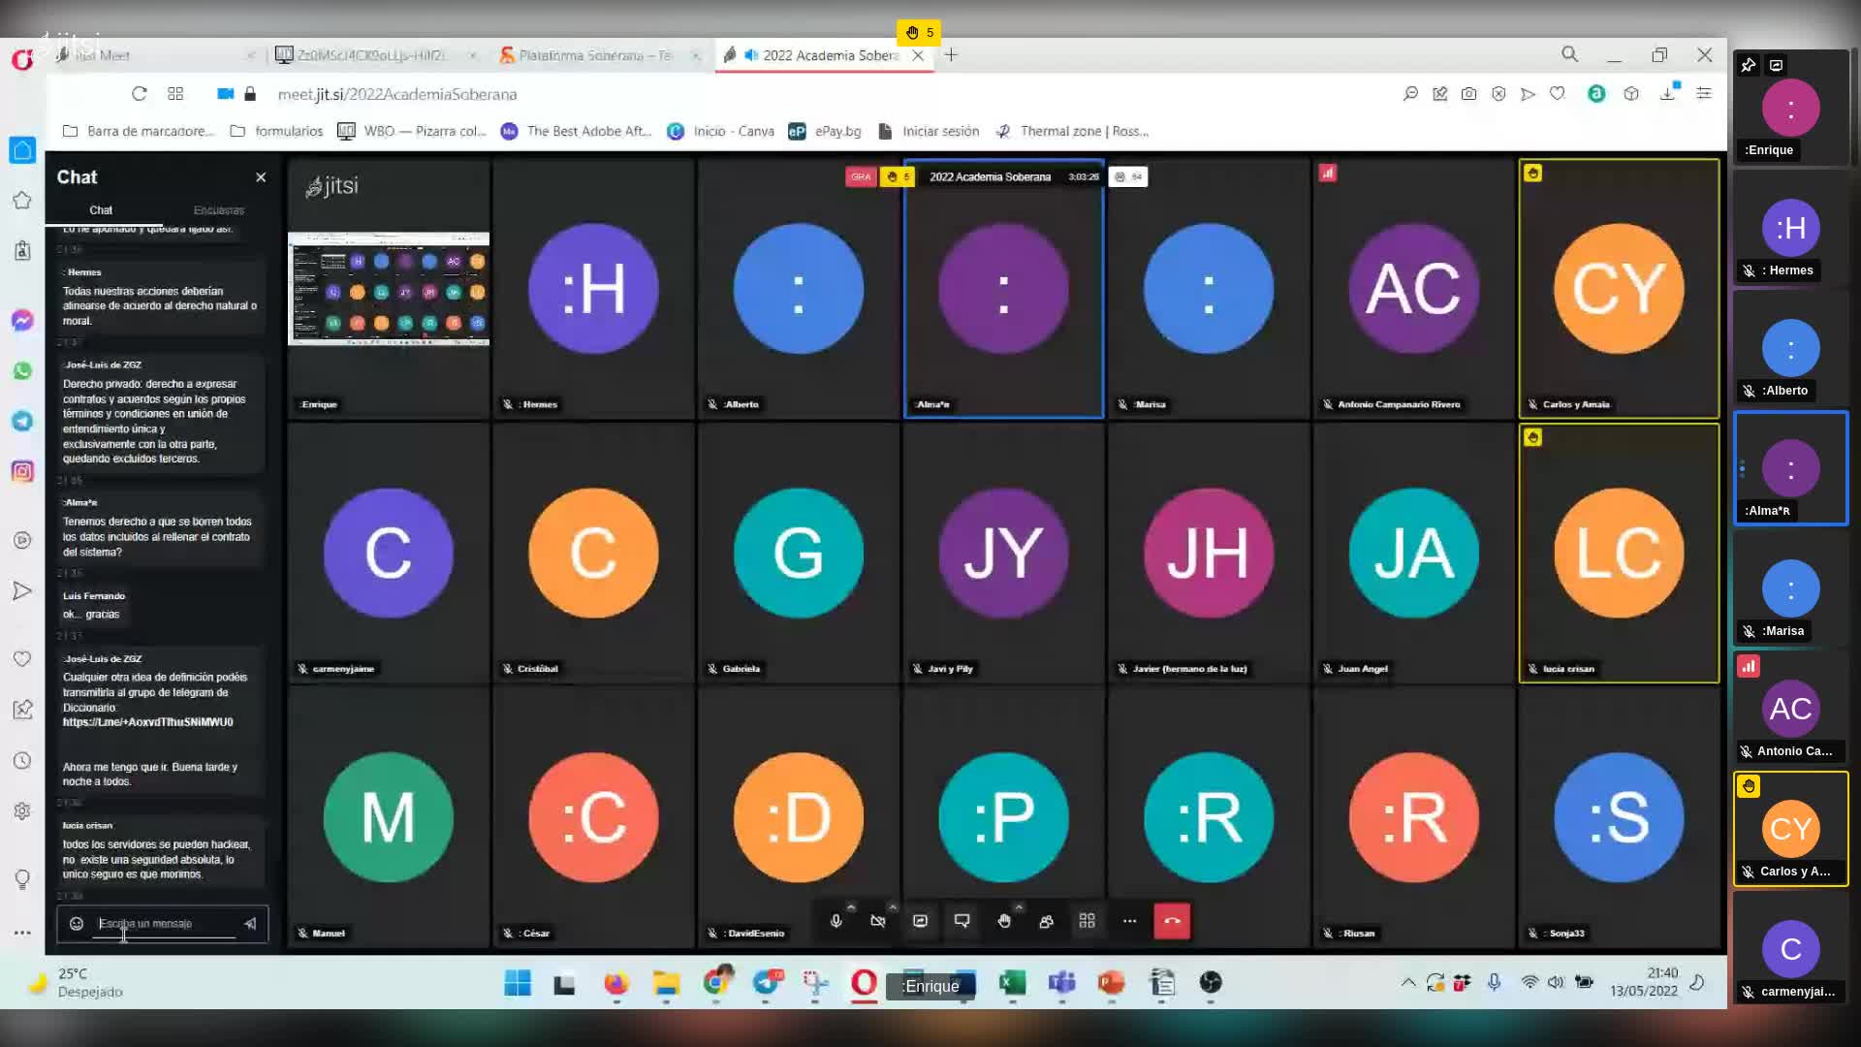Show hidden system tray icons chevron
This screenshot has width=1861, height=1047.
pyautogui.click(x=1408, y=983)
